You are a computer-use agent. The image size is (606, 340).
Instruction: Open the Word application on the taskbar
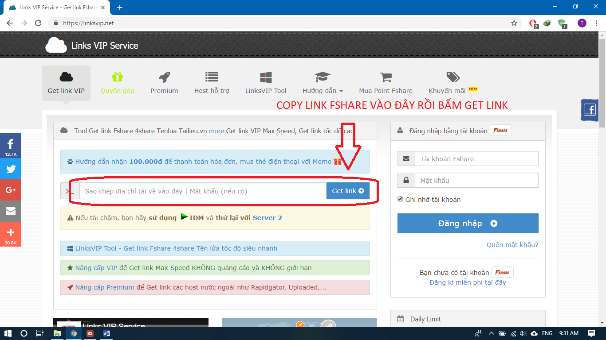point(106,333)
